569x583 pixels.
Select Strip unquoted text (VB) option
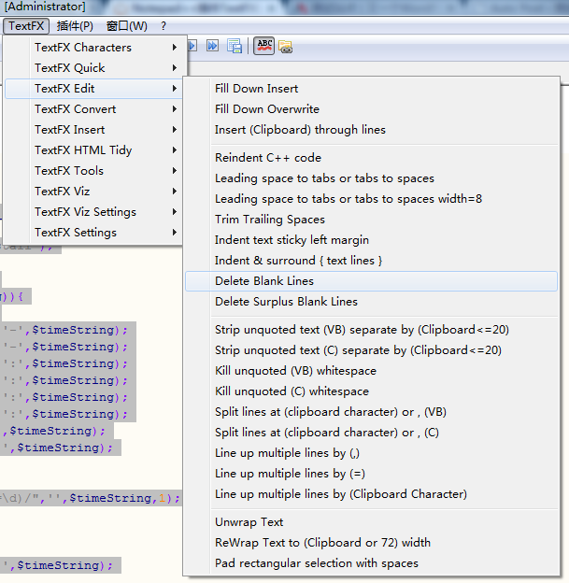click(371, 330)
